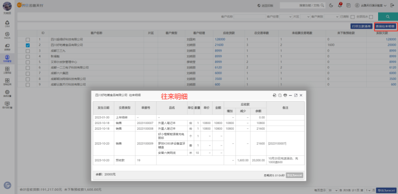Screen dimensions: 398x194
Task: Minimize the 往来明细 dialog
Action: click(291, 95)
